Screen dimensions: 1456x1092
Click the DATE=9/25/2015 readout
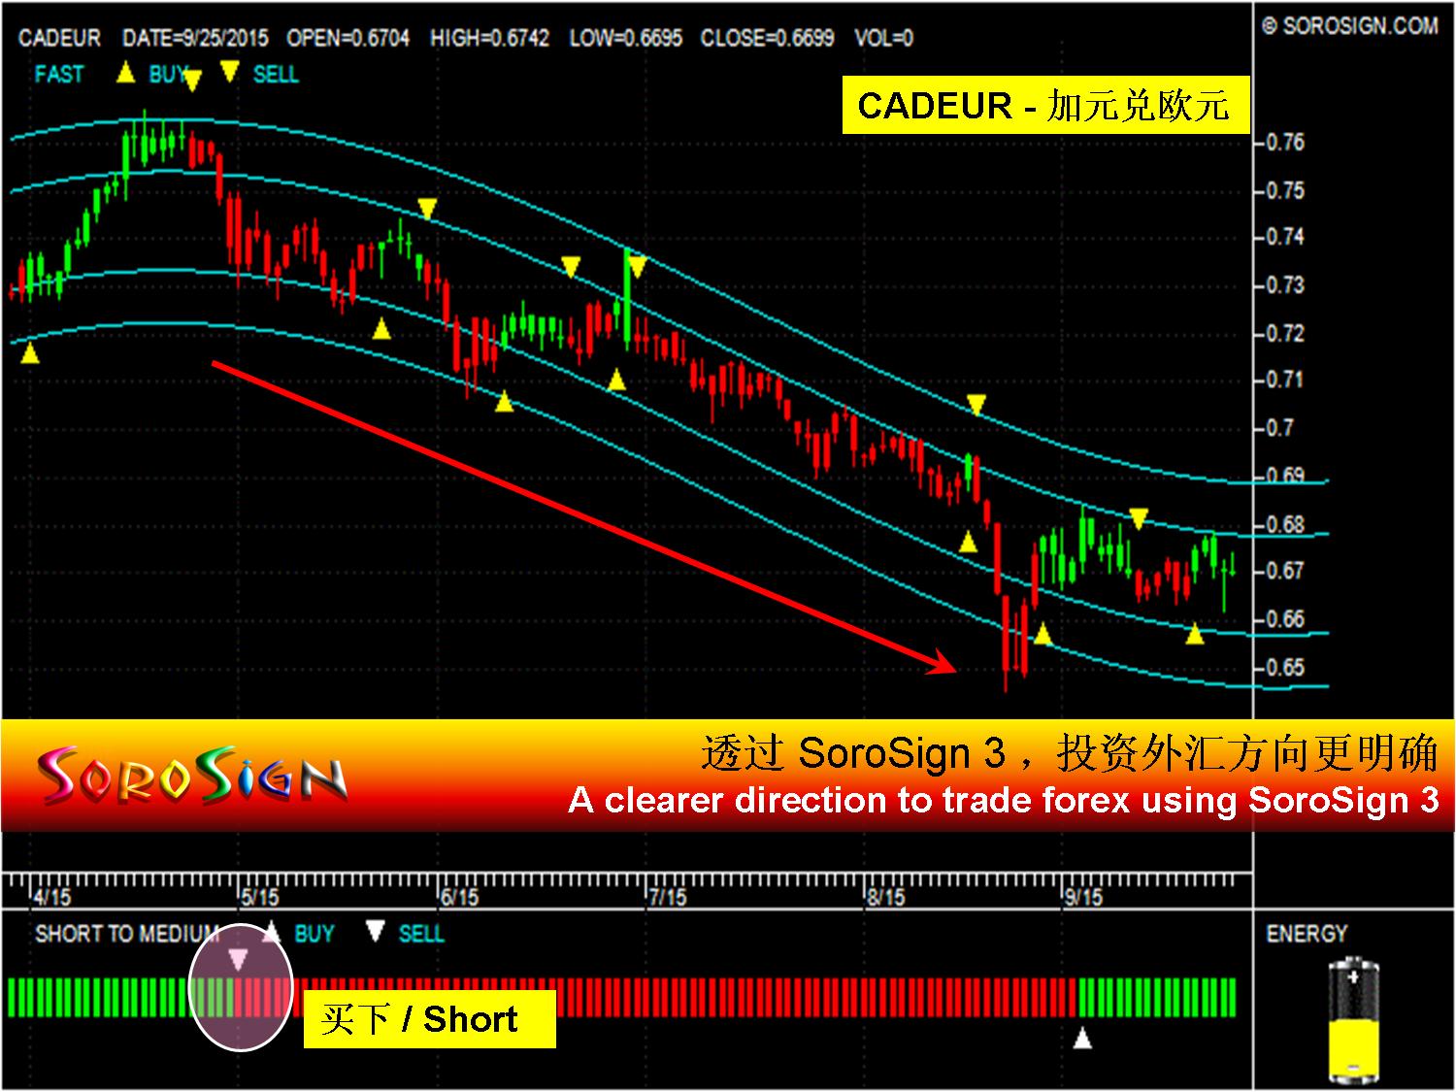pos(195,39)
